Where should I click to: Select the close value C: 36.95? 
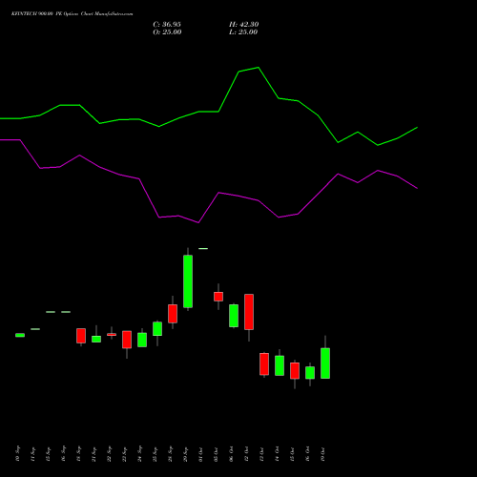167,25
